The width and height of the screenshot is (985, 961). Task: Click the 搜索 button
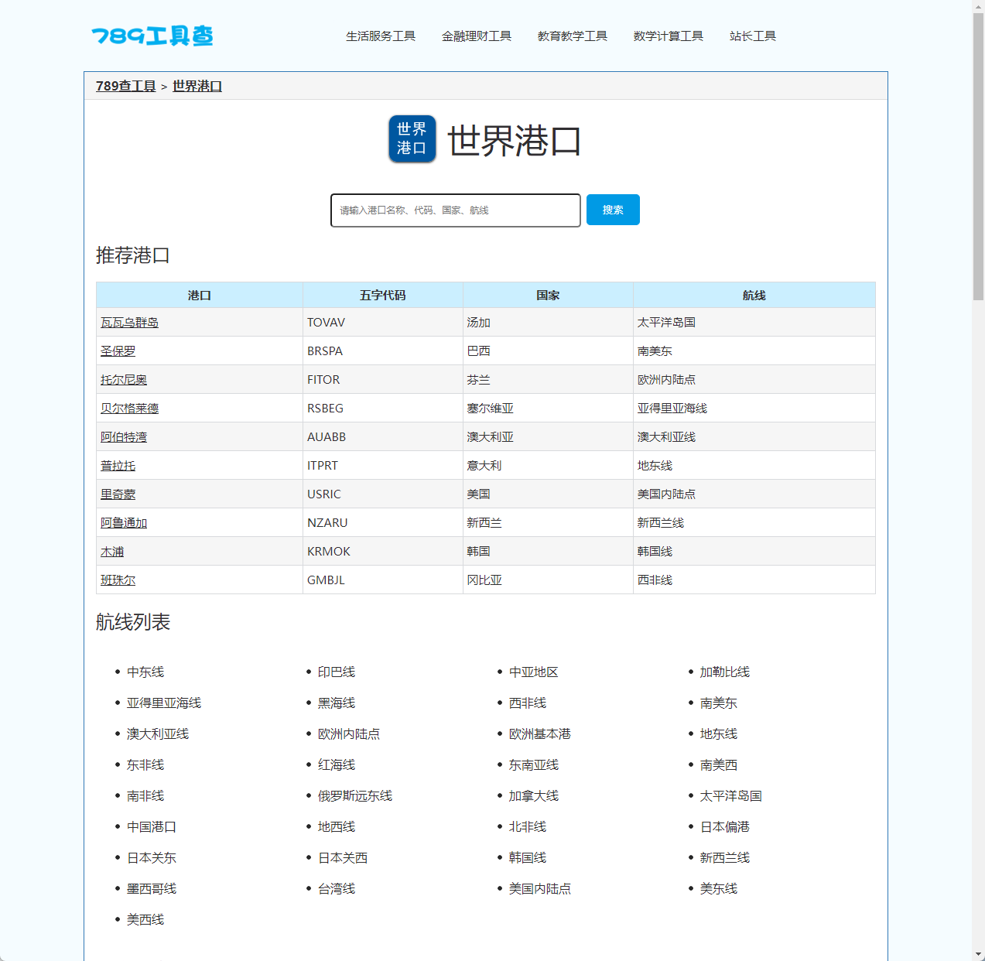point(612,209)
